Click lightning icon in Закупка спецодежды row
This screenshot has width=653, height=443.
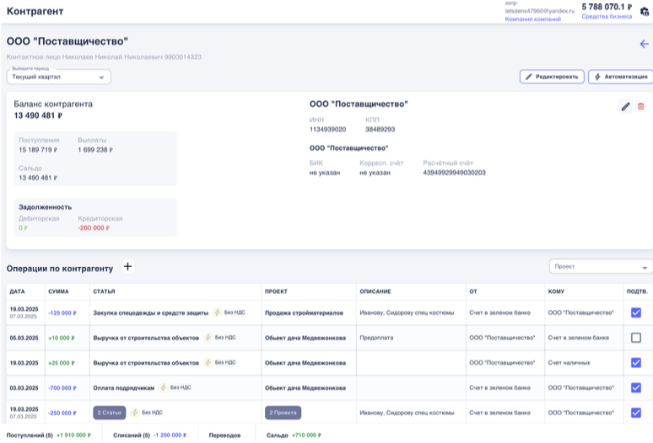216,312
